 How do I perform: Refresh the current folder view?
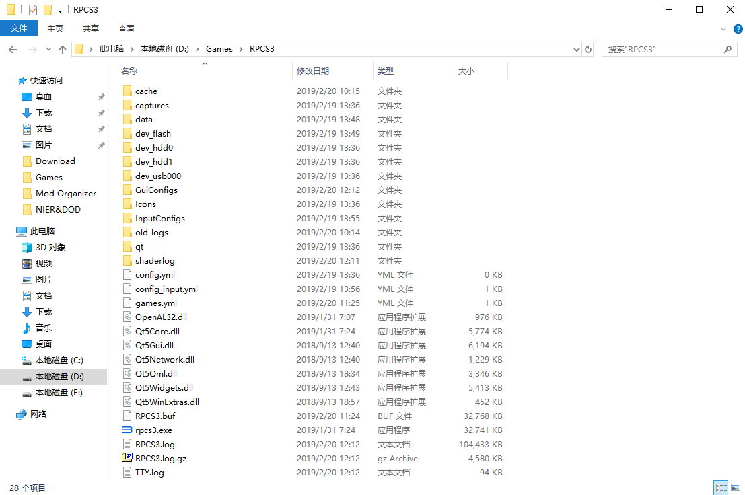[588, 49]
